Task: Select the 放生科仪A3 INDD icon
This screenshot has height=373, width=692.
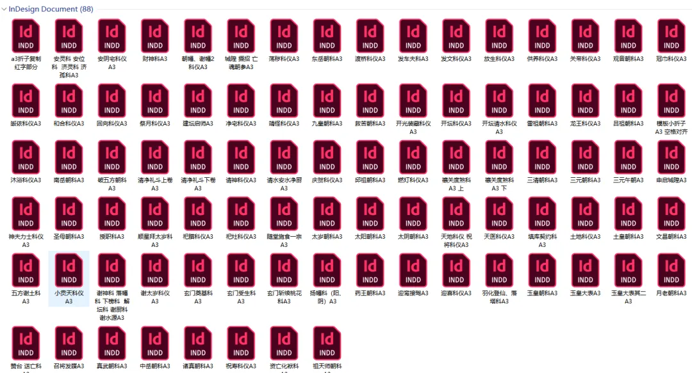Action: [499, 36]
